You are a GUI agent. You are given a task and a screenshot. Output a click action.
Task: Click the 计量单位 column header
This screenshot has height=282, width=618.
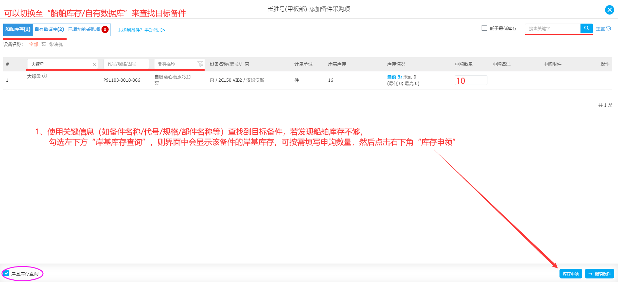click(x=304, y=64)
